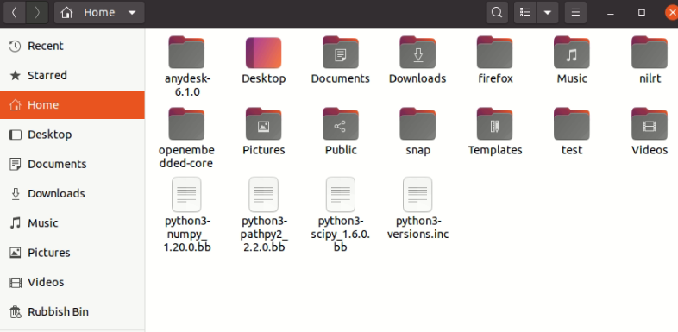Viewport: 678px width, 332px height.
Task: Open the hamburger main menu
Action: click(575, 13)
